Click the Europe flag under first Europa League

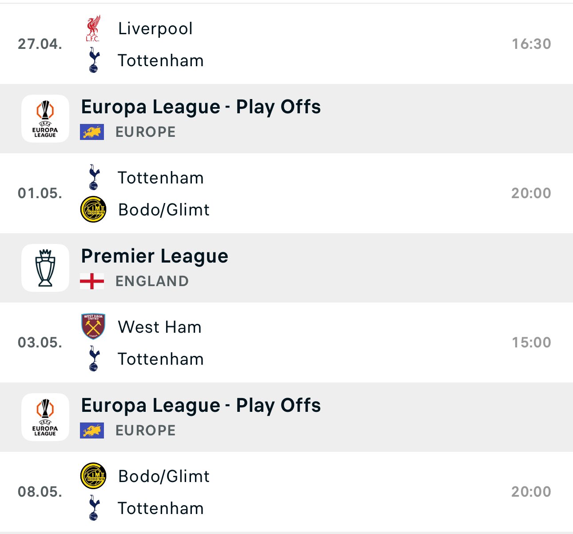(x=92, y=132)
